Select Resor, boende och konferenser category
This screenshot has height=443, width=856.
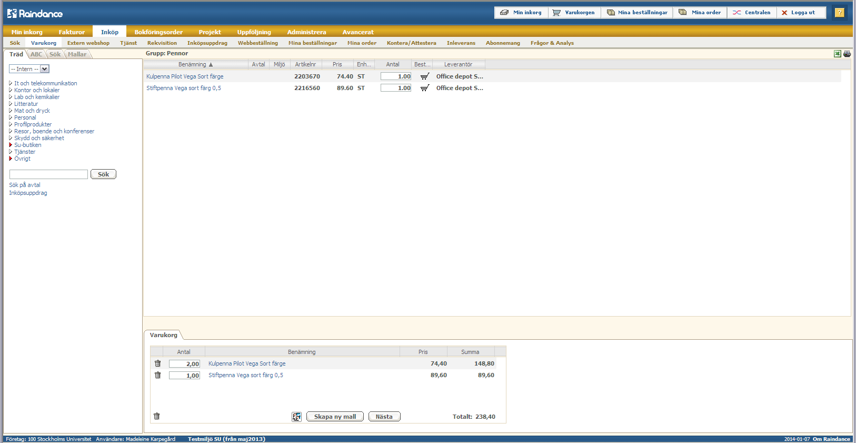pyautogui.click(x=54, y=131)
